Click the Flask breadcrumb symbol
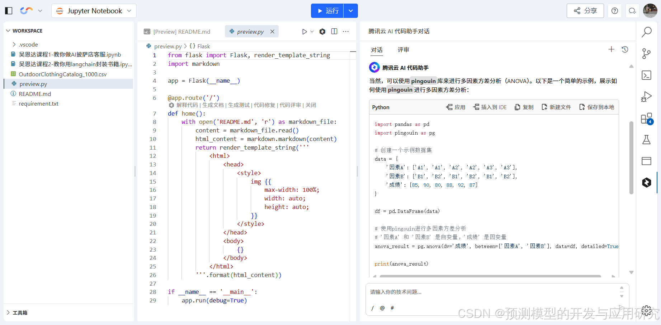Viewport: 661px width, 325px height. point(203,46)
